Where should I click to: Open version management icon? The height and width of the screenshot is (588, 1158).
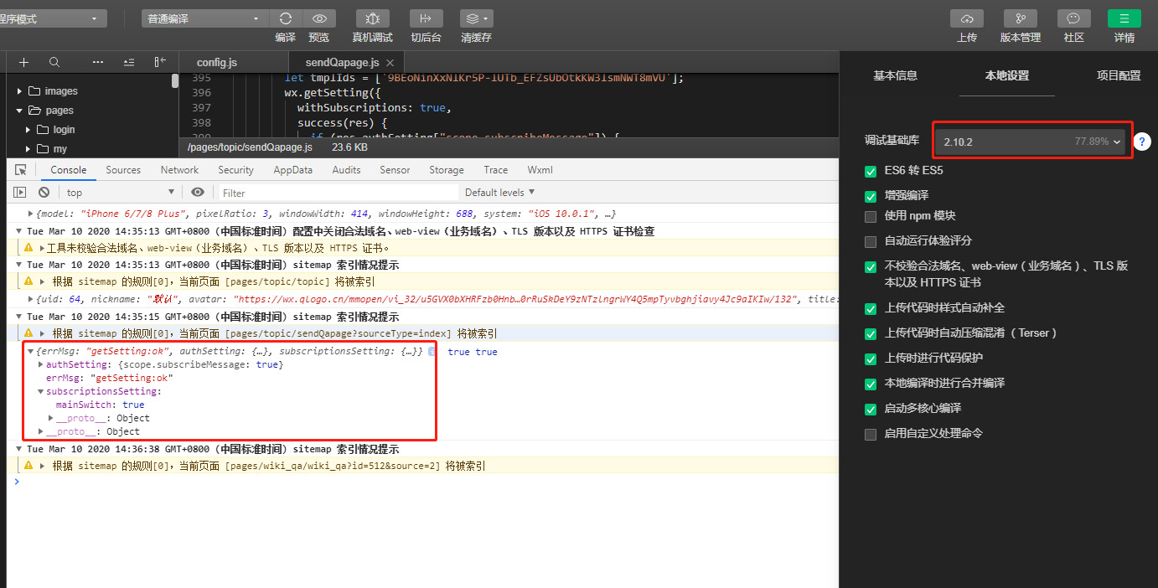1021,18
